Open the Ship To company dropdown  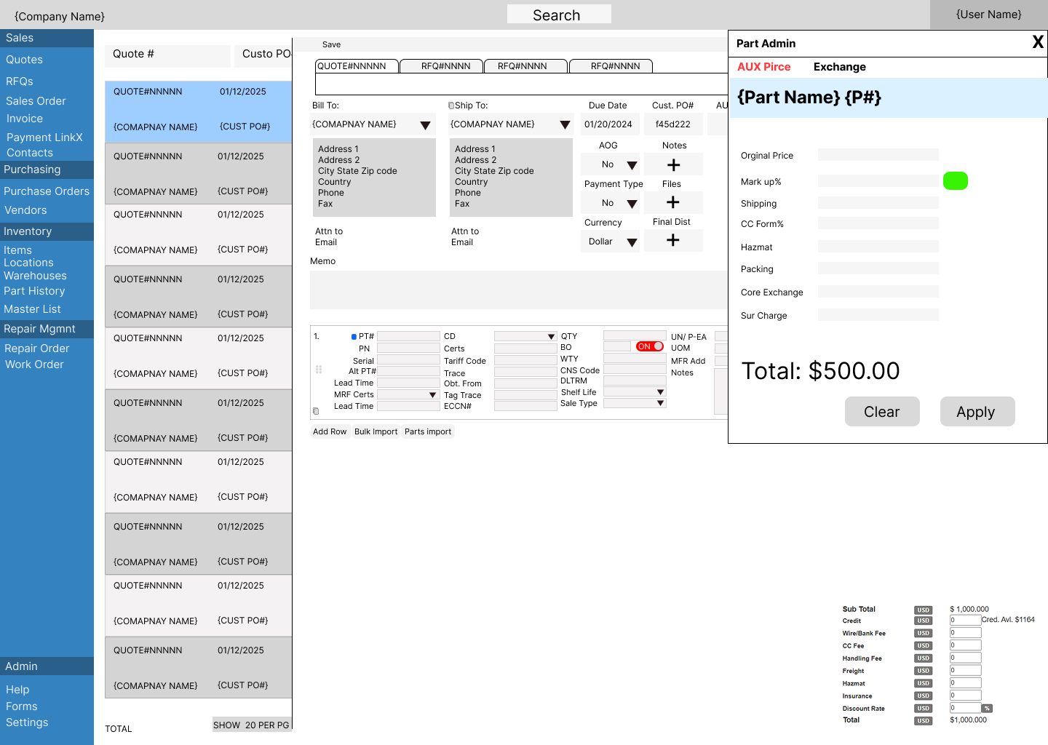click(565, 125)
